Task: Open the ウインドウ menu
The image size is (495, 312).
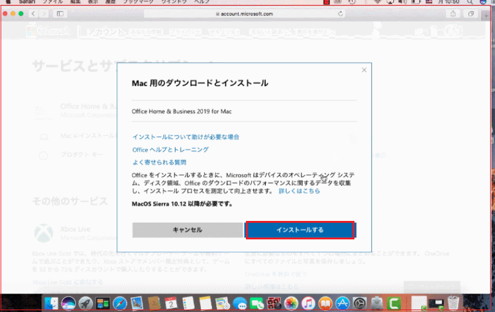Action: pos(174,2)
